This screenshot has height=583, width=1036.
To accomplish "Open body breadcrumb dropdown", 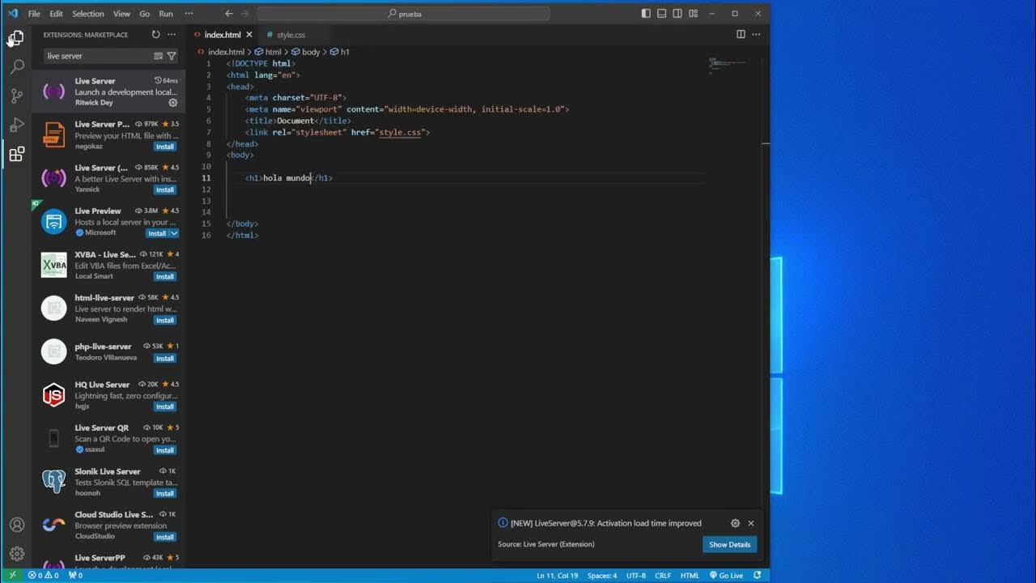I will 305,52.
